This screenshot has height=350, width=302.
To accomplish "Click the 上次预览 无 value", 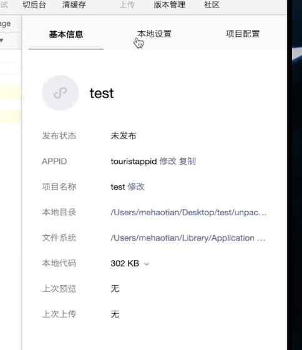I will click(115, 289).
